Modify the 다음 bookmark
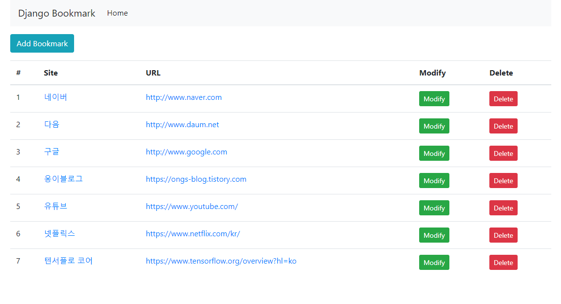 coord(434,126)
